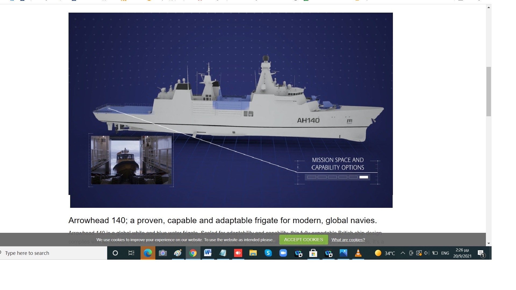The image size is (516, 290).
Task: Launch Skype from the taskbar
Action: 268,253
